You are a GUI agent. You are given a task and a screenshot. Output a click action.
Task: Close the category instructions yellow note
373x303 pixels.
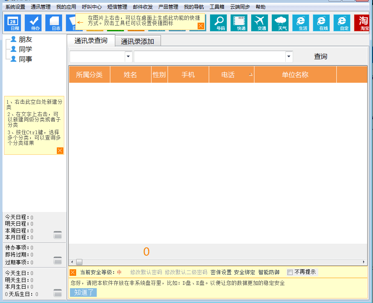click(x=60, y=151)
